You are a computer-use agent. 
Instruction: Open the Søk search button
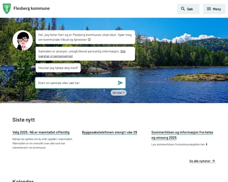pyautogui.click(x=188, y=9)
